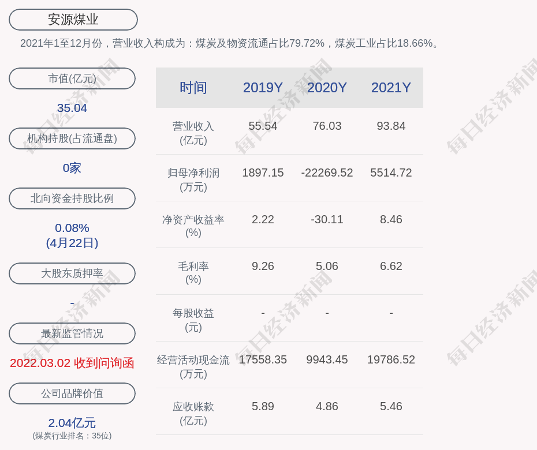Viewport: 537px width, 450px height.
Task: Select the 2020 revenue value 76.03
Action: [x=327, y=126]
